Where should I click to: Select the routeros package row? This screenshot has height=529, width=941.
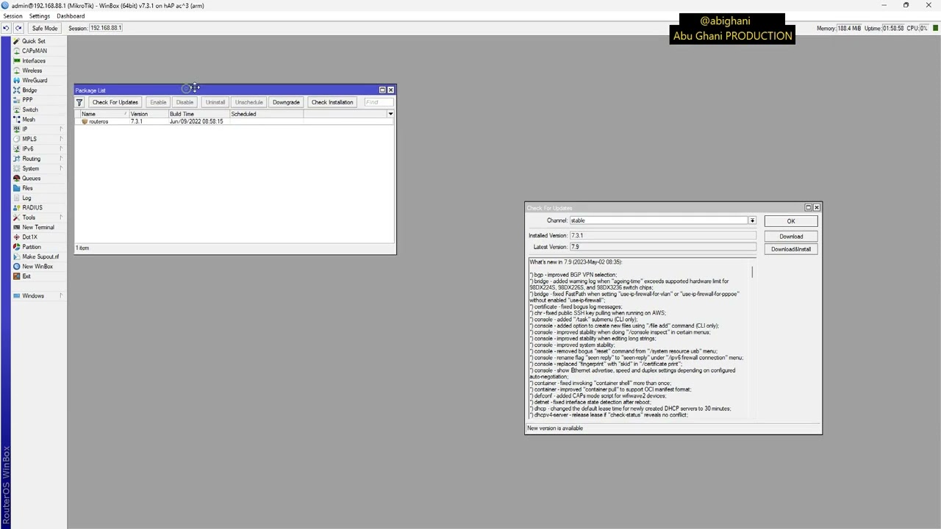coord(234,122)
